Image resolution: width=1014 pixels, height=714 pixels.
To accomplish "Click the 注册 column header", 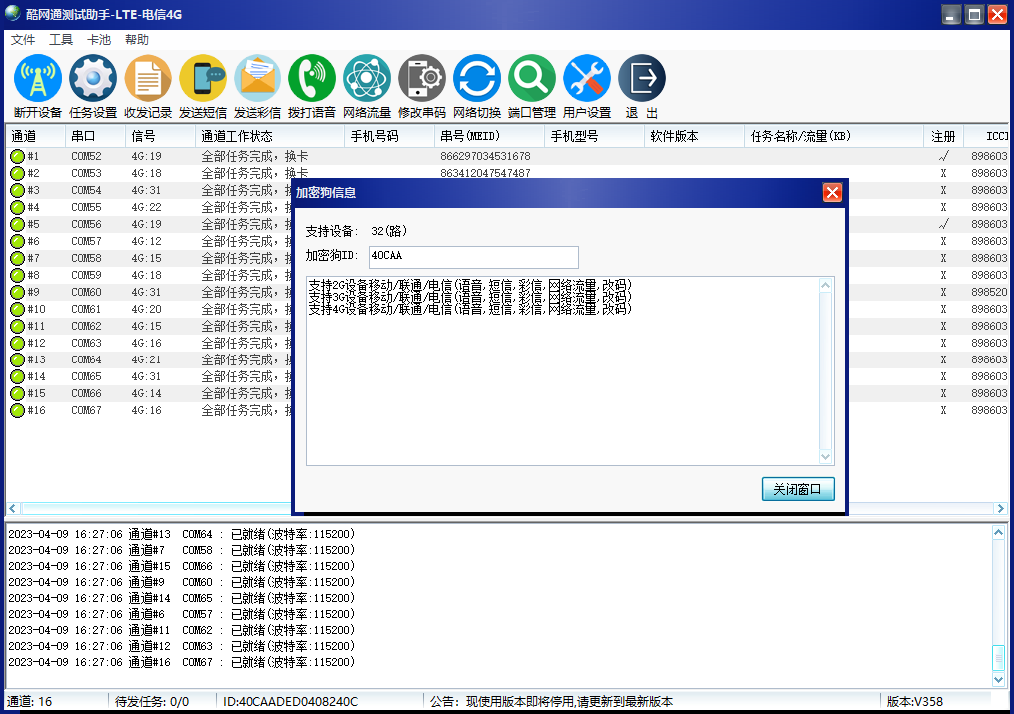I will [x=943, y=136].
